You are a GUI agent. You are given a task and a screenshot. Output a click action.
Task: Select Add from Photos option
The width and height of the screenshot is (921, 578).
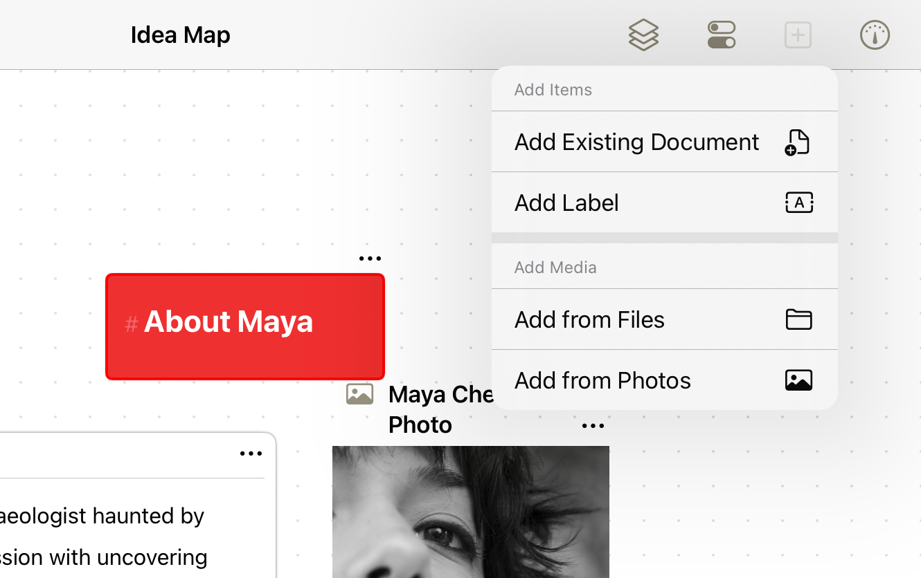coord(602,380)
